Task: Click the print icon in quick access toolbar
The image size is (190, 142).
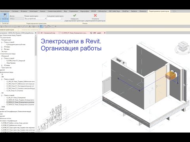Action: [x=15, y=26]
